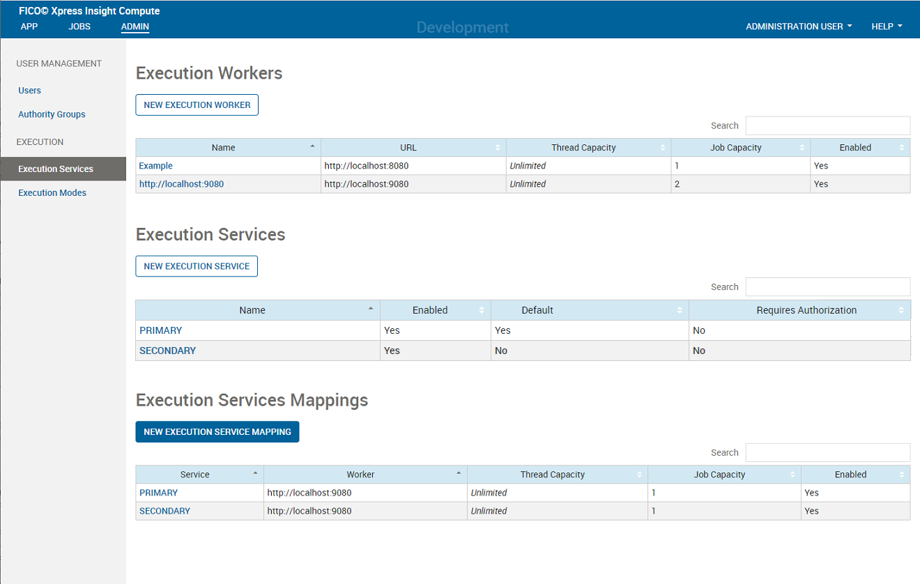Focus the Execution Services search field

click(x=828, y=286)
